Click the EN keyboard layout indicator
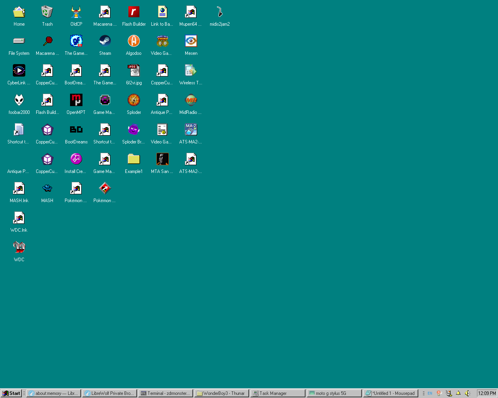This screenshot has width=498, height=398. coord(430,393)
